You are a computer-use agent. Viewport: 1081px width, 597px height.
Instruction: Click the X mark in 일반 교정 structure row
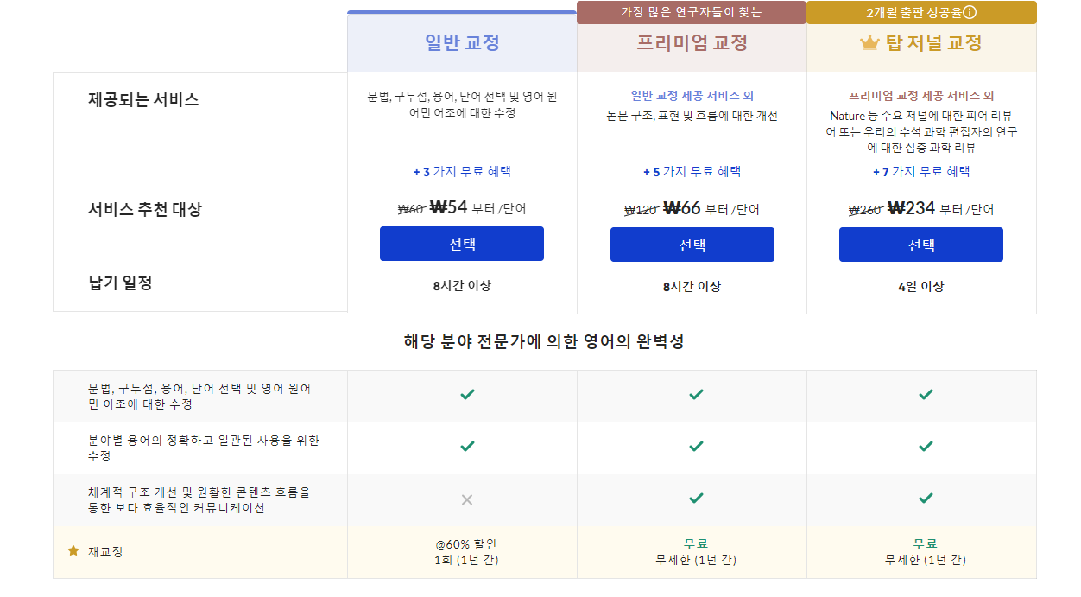point(466,500)
